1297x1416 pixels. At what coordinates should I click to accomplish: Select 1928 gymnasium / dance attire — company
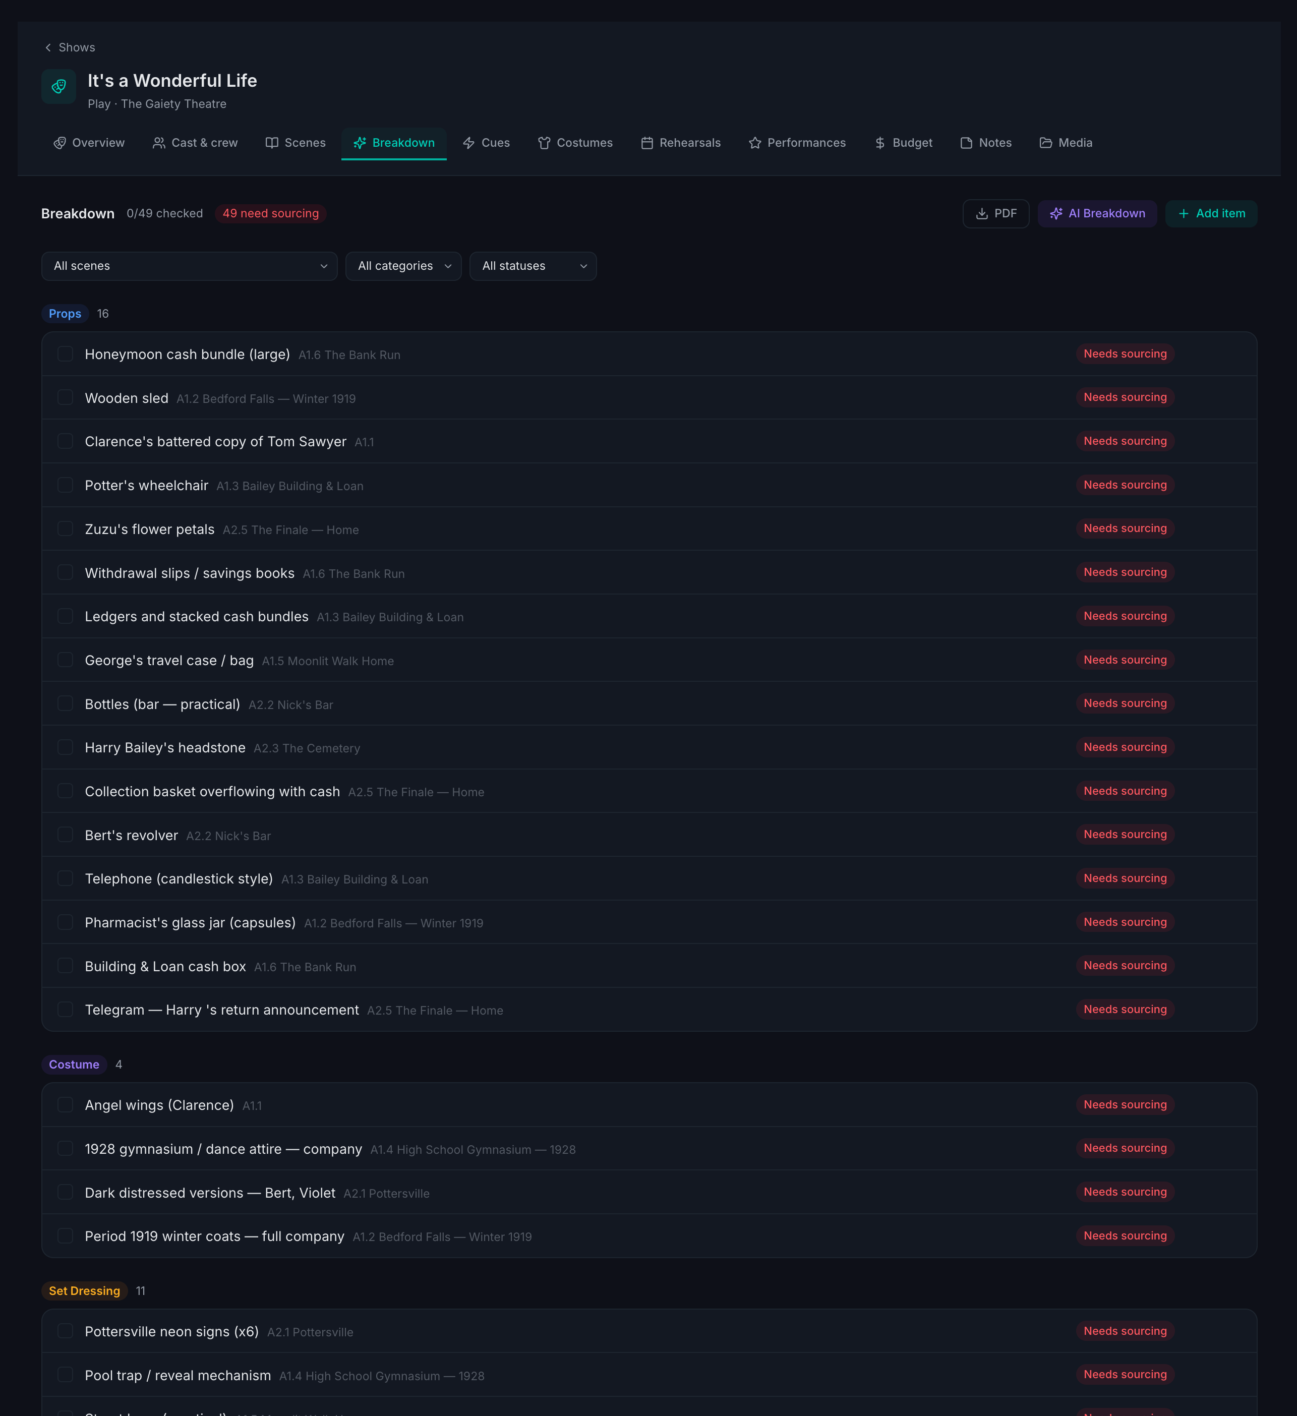(x=223, y=1149)
